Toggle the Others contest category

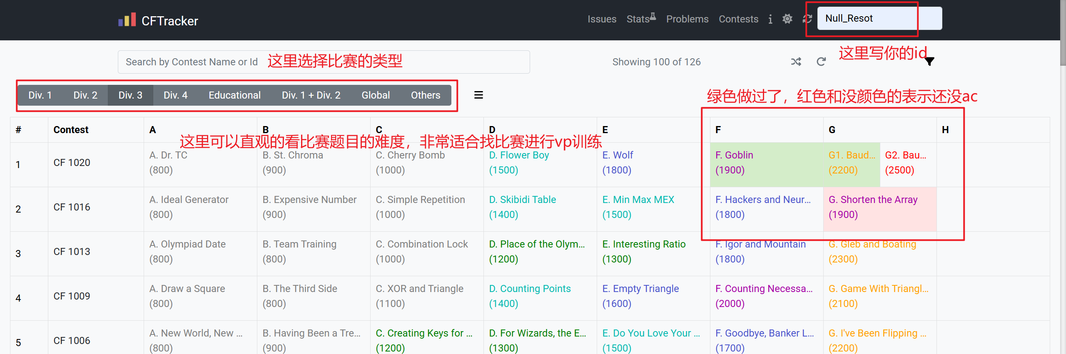tap(425, 95)
